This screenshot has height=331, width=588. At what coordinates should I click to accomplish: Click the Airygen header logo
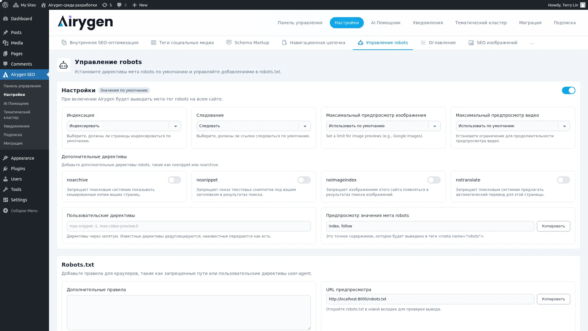[x=85, y=23]
